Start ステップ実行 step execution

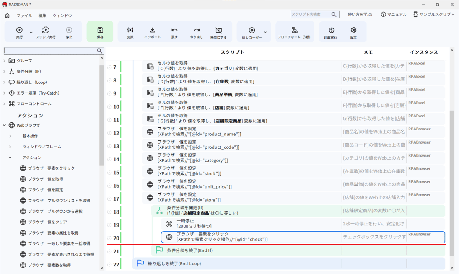click(46, 32)
